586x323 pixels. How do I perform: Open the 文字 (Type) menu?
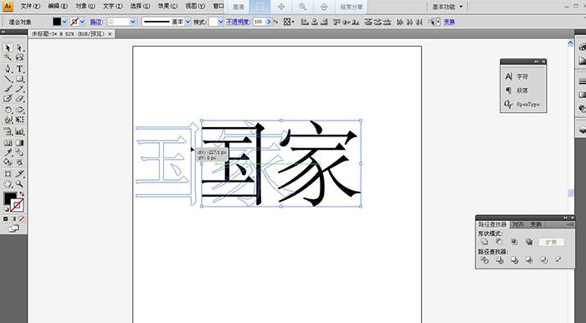[x=113, y=7]
